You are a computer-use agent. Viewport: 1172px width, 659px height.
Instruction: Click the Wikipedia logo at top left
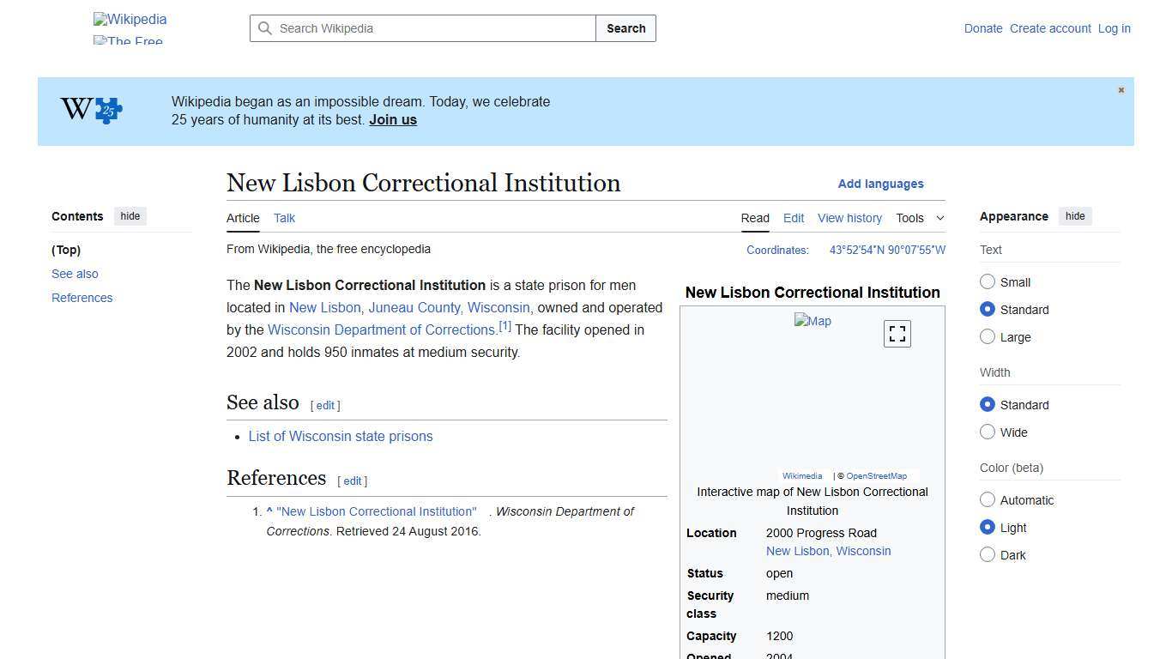point(129,19)
